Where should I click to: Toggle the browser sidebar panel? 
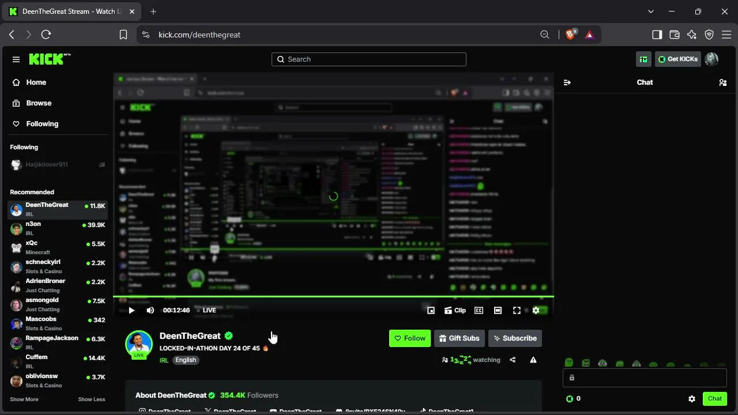click(657, 35)
